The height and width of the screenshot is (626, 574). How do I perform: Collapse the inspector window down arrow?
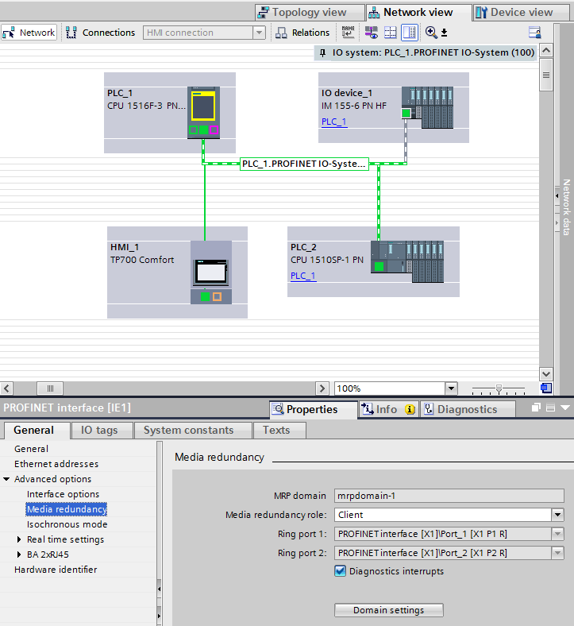pos(564,408)
